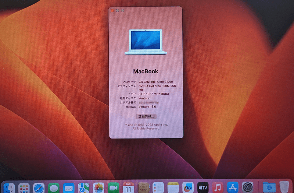
Task: Open Launchpad from the Dock
Action: [x=24, y=188]
